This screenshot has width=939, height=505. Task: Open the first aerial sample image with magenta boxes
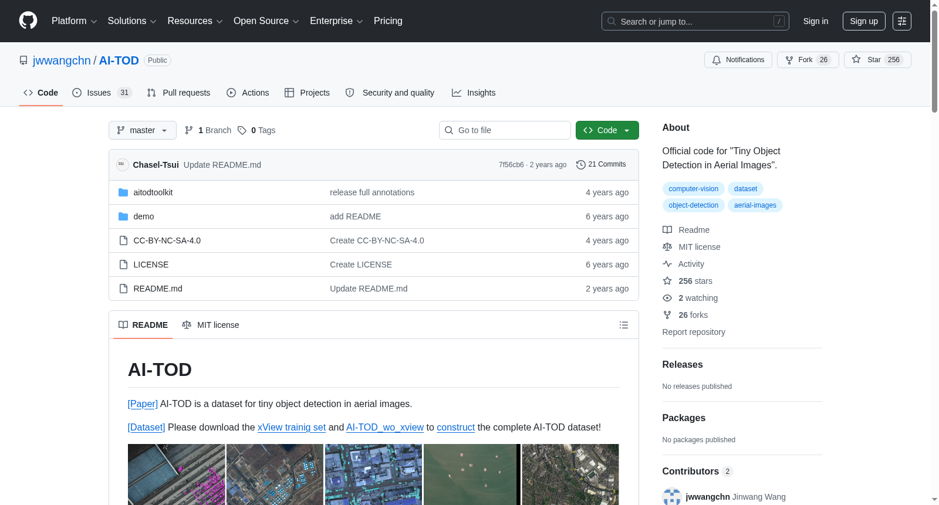pos(176,475)
